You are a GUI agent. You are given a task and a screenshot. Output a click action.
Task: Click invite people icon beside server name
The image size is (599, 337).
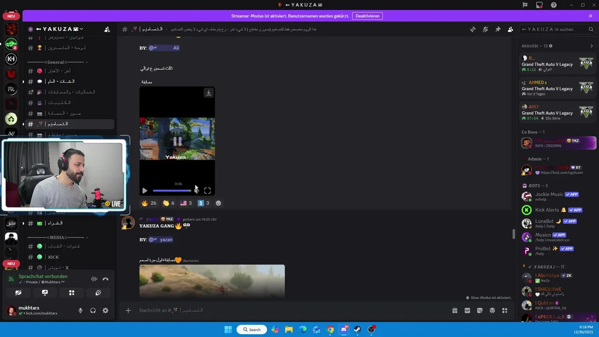[107, 29]
